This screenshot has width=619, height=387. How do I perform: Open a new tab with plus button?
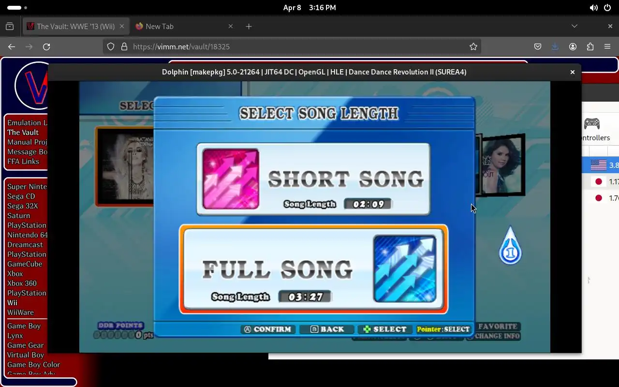pyautogui.click(x=249, y=26)
